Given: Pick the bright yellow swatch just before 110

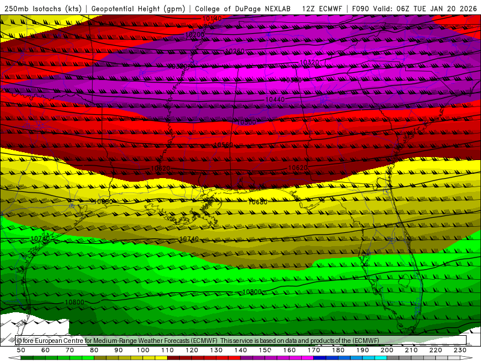Looking at the screenshot, I should tap(161, 358).
